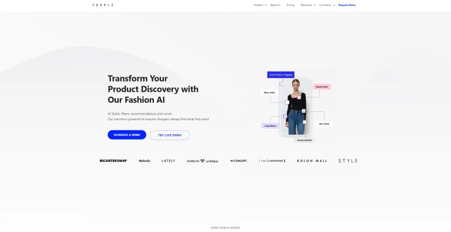Viewport: 451px width, 232px height.
Task: Click the Arabic-script brand logo
Action: 202,161
